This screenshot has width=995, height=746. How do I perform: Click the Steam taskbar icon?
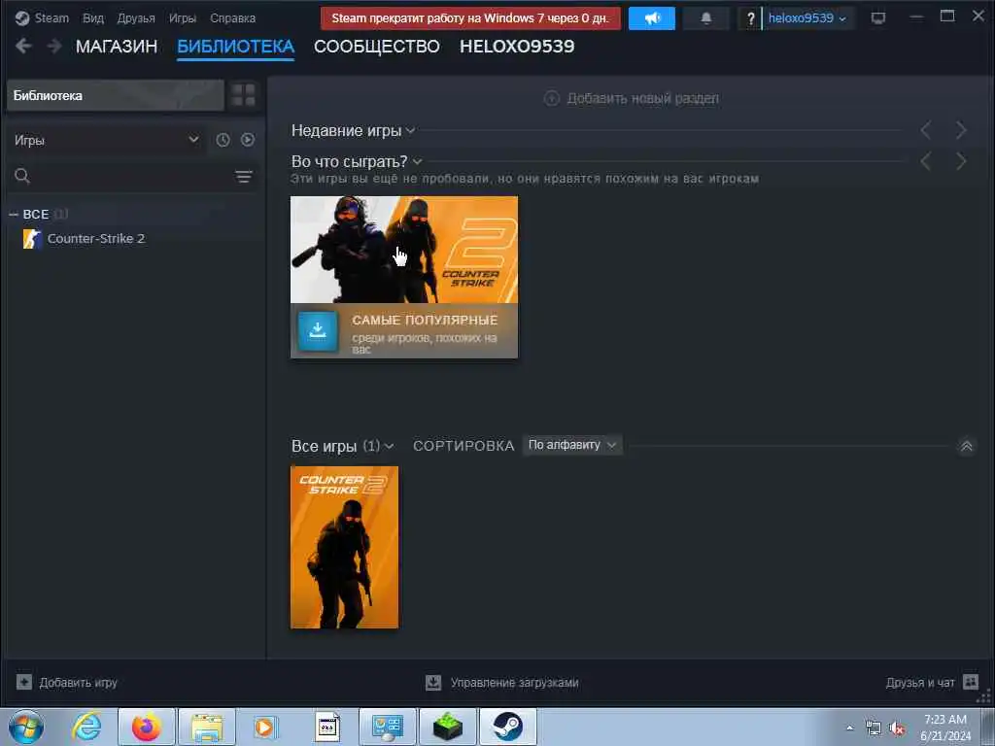tap(508, 727)
